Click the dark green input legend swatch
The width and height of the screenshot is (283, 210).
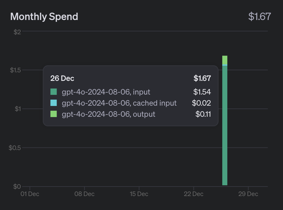tap(53, 92)
